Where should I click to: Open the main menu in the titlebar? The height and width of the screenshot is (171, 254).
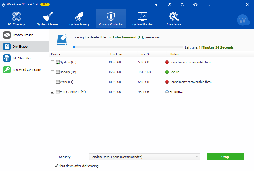click(x=208, y=4)
